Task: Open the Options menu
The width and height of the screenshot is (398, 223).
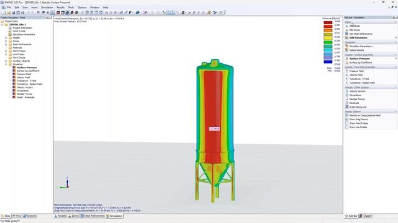Action: coord(82,7)
